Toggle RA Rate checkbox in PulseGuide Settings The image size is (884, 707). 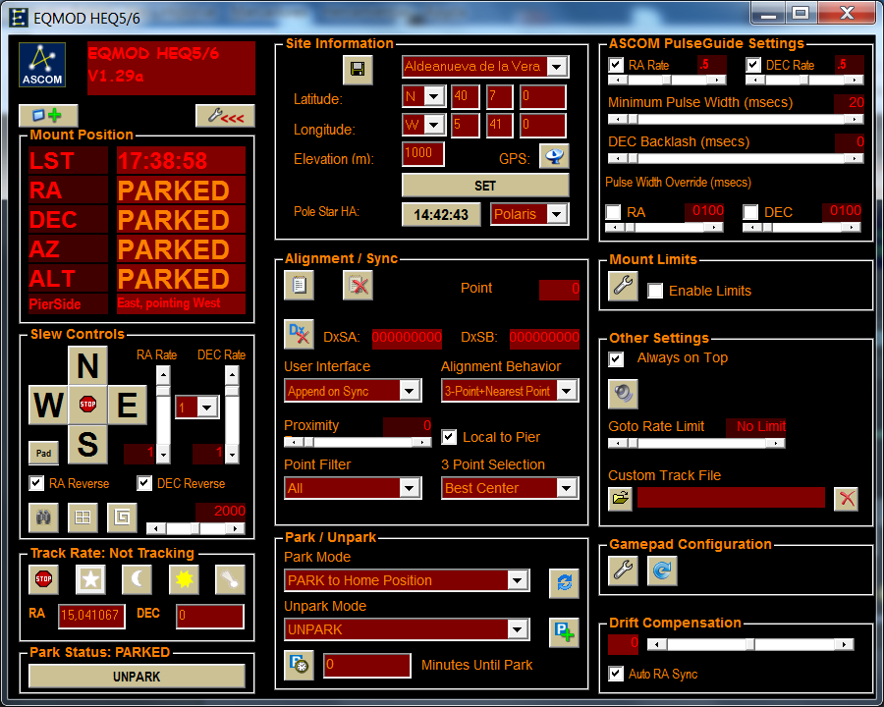click(x=616, y=65)
